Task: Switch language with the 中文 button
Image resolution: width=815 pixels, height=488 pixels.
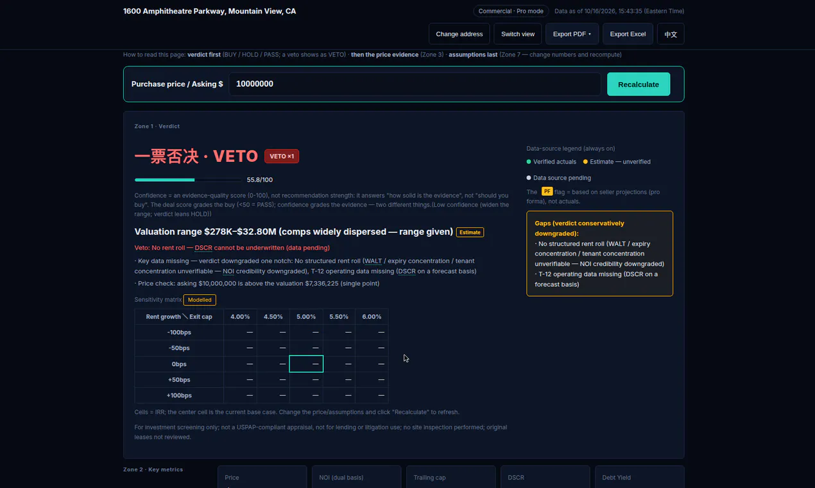Action: (671, 34)
